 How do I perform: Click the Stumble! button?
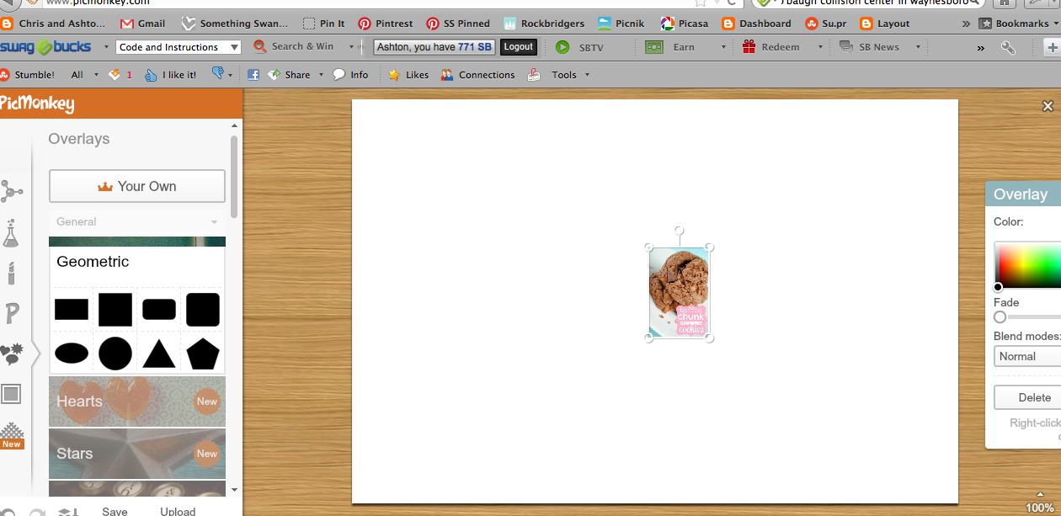[x=28, y=75]
